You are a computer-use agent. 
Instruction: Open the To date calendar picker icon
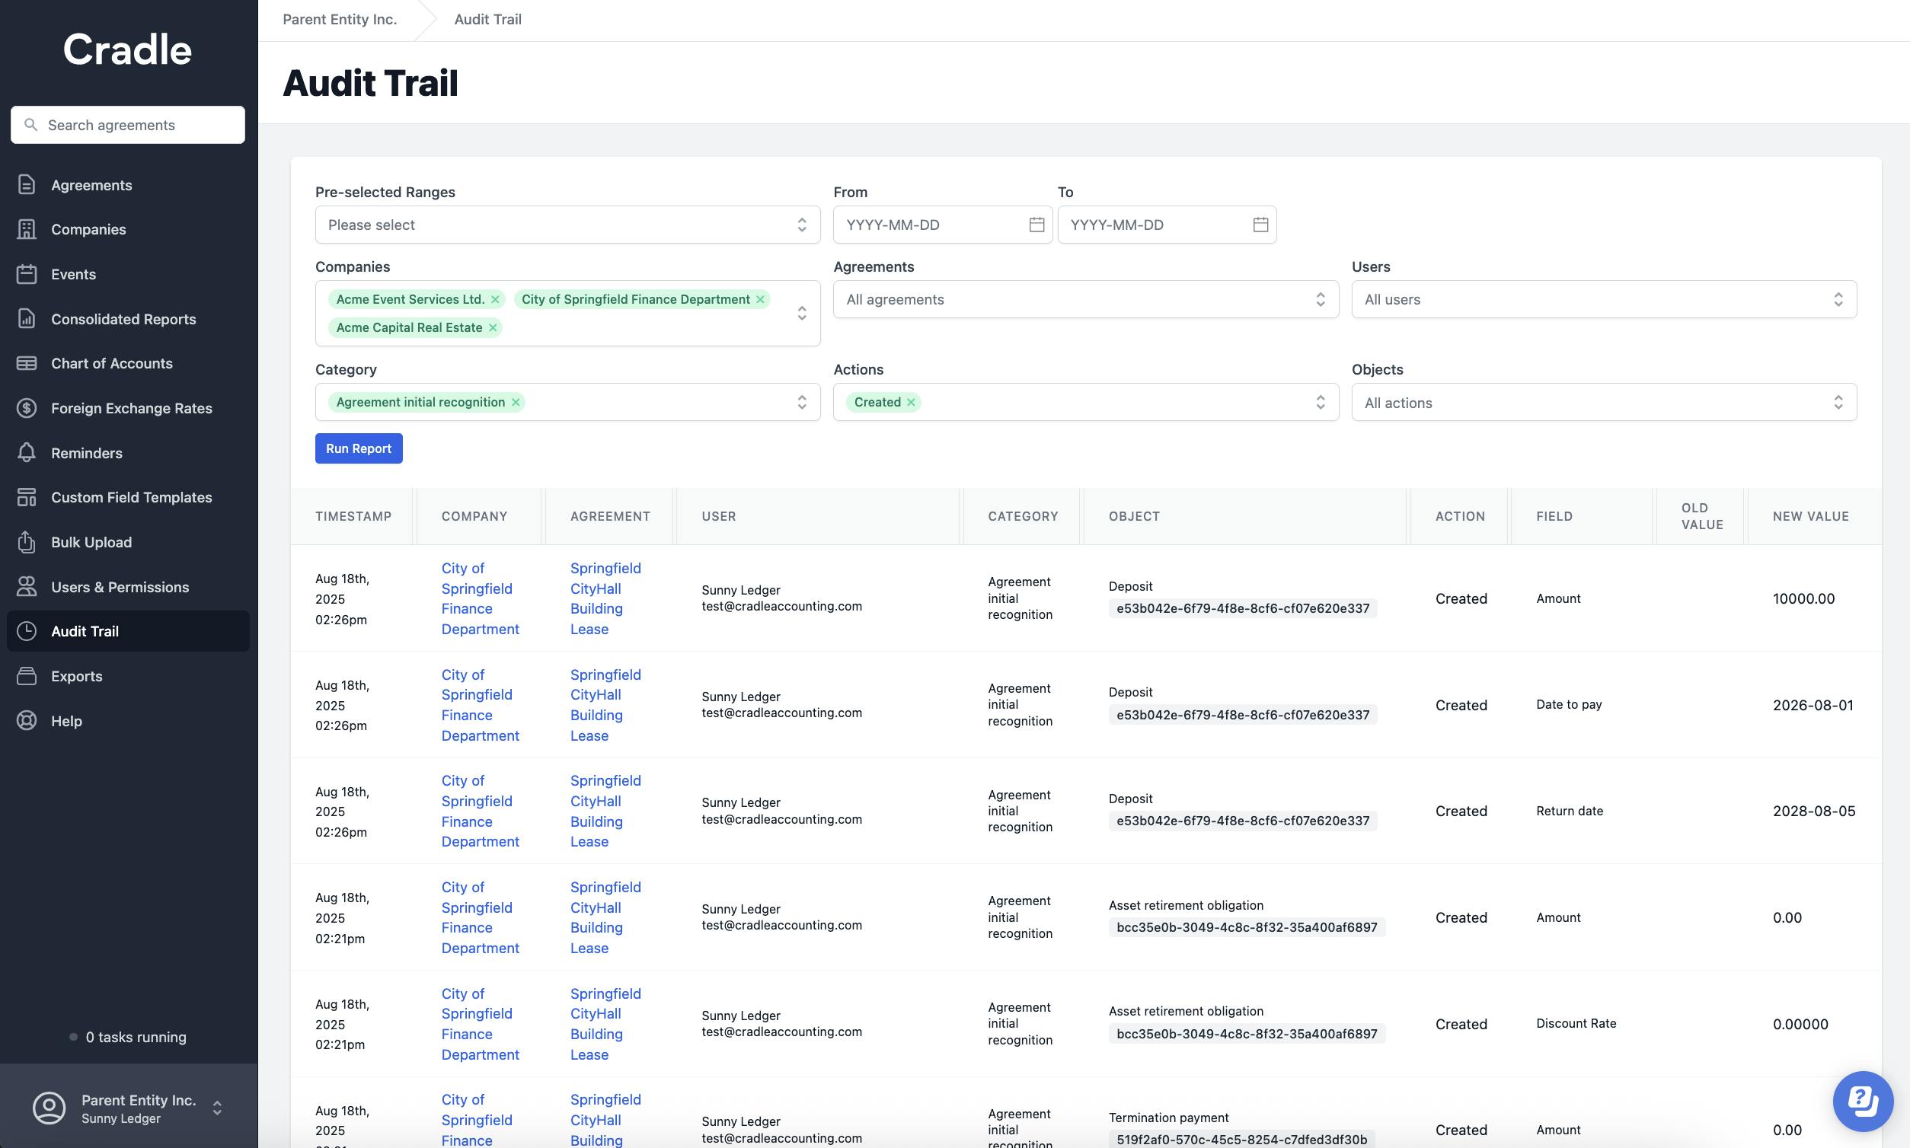point(1260,225)
